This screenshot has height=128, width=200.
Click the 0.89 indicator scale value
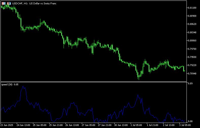[x=190, y=84]
